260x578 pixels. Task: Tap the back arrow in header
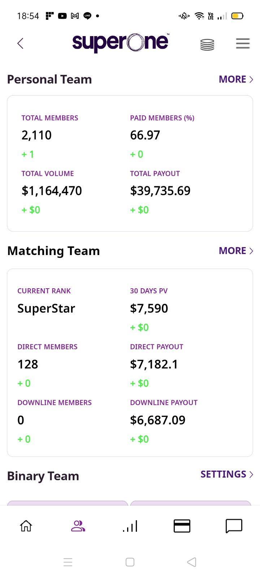click(20, 43)
